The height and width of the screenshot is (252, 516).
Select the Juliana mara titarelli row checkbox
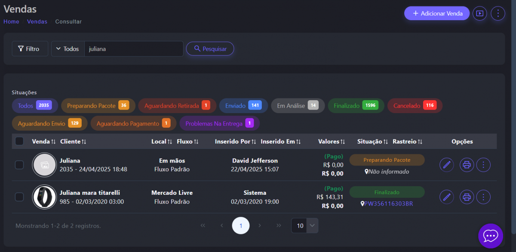coord(19,197)
